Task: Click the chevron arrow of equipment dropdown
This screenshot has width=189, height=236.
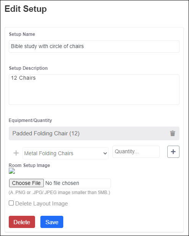Action: [105, 153]
